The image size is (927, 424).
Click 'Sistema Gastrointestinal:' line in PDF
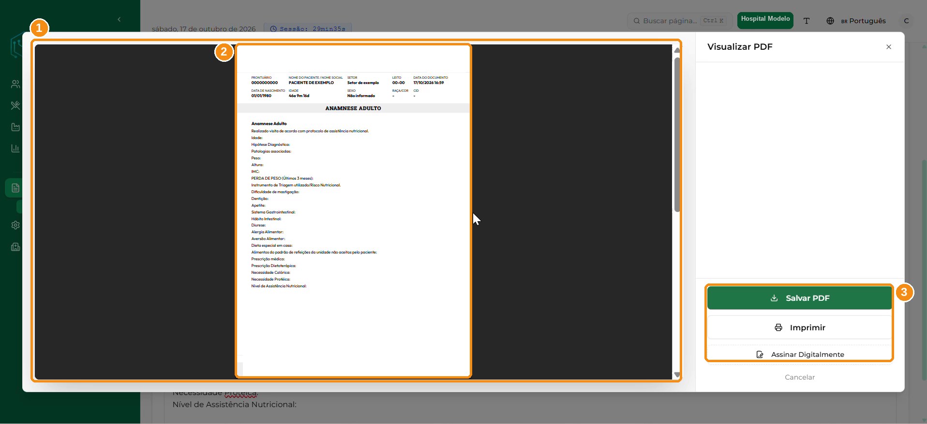(273, 212)
